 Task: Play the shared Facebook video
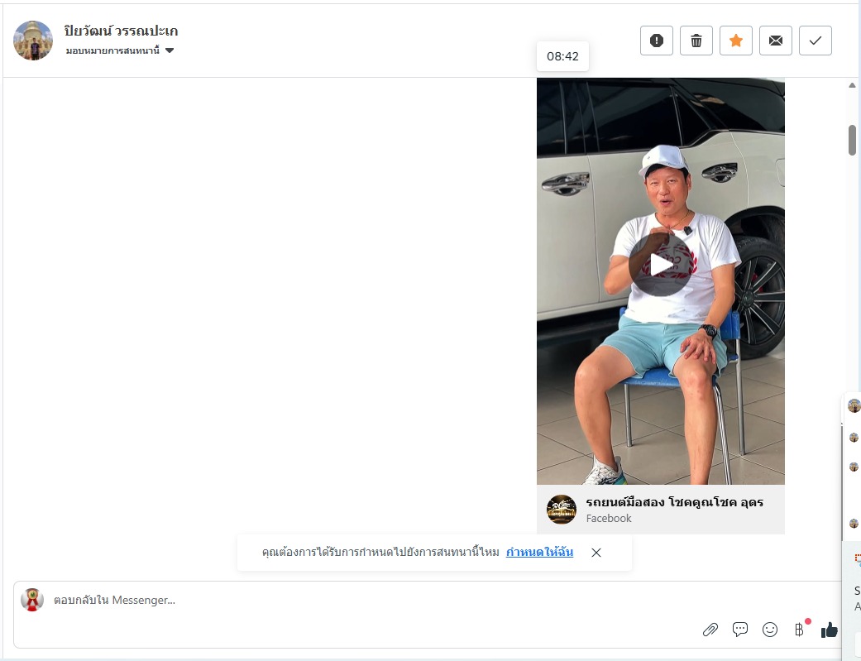660,265
